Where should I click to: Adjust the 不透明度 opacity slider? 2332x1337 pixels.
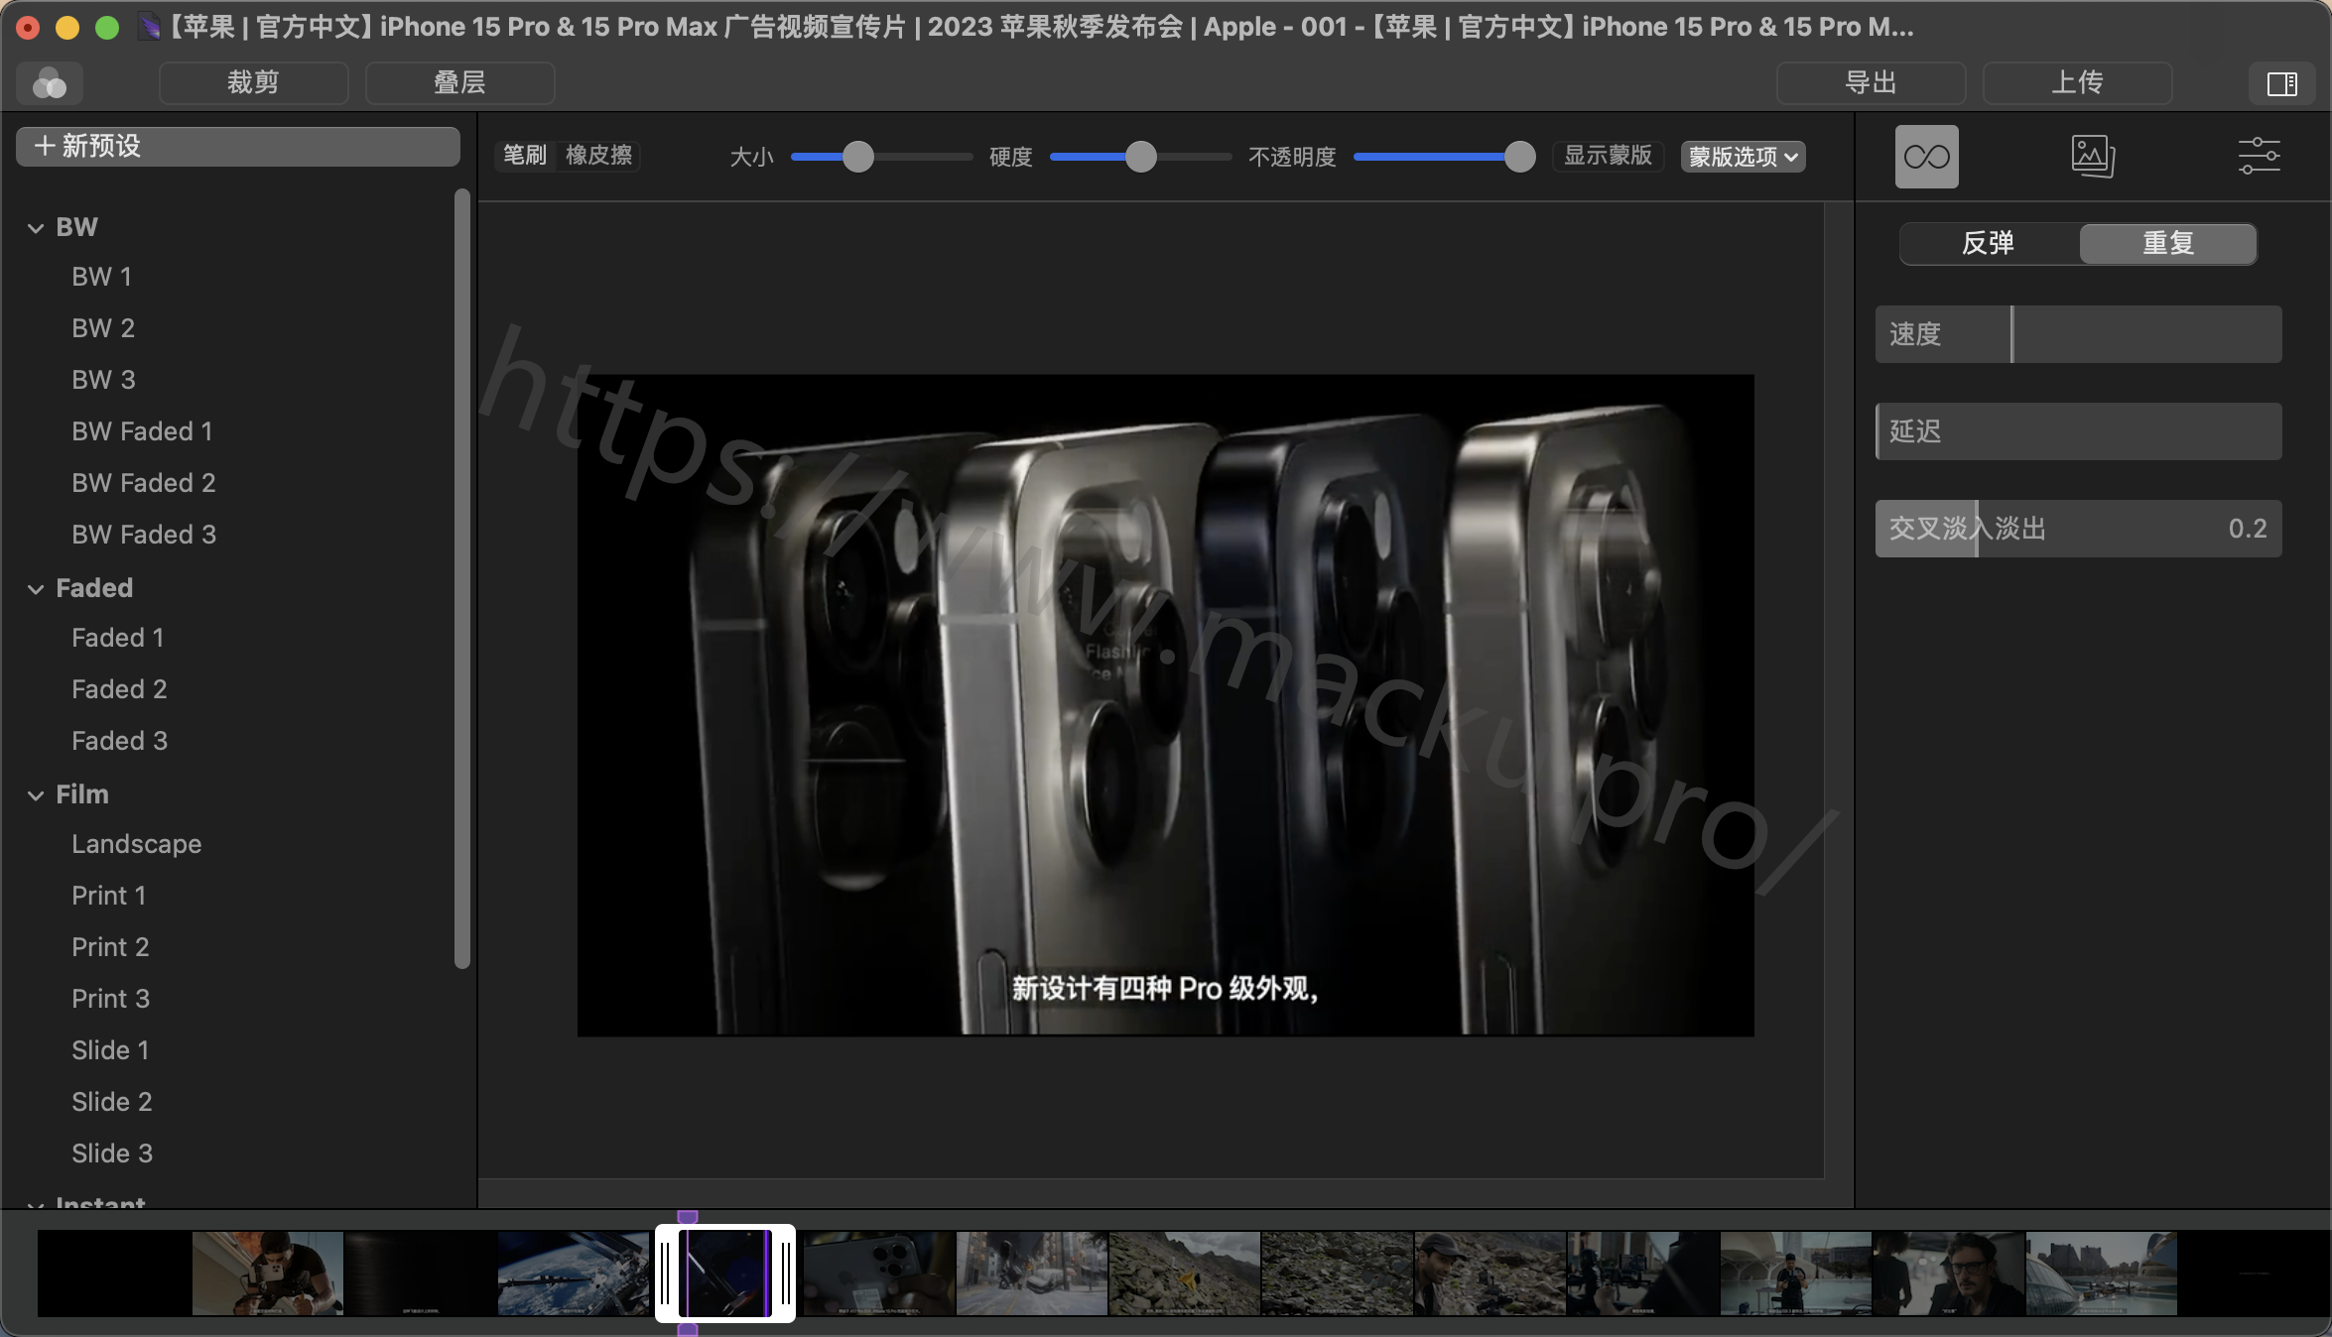(1444, 157)
